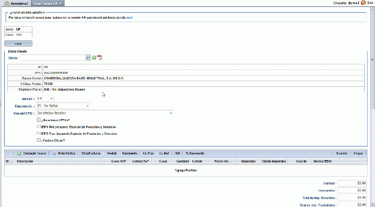Click the Código Postal value 76120
The height and width of the screenshot is (207, 375).
(x=48, y=84)
